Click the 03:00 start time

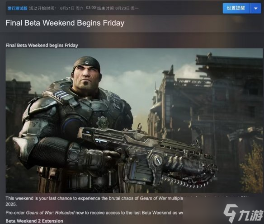click(91, 8)
